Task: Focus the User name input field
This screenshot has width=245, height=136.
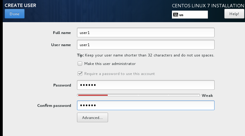Action: click(x=145, y=45)
